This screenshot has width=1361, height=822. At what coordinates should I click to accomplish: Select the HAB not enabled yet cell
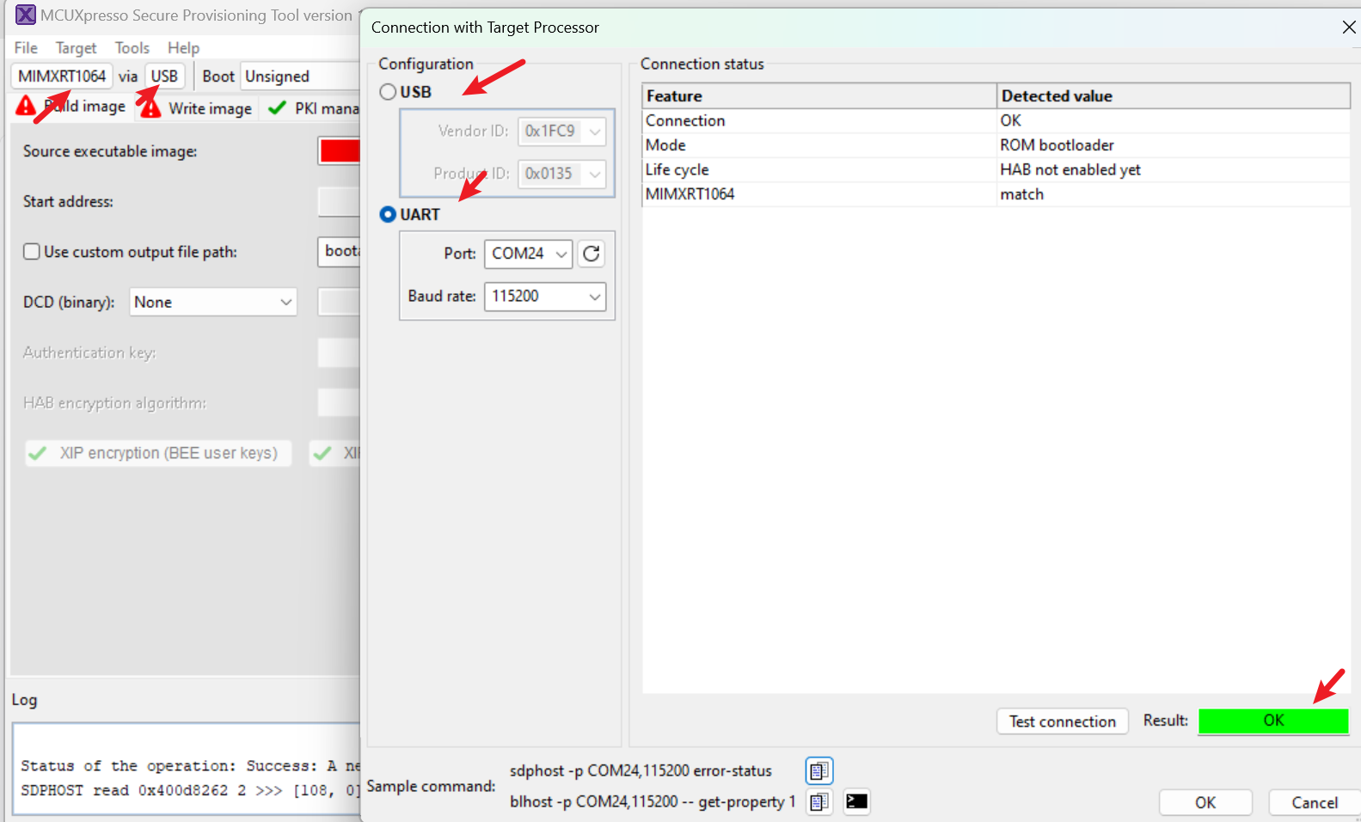click(x=1174, y=170)
